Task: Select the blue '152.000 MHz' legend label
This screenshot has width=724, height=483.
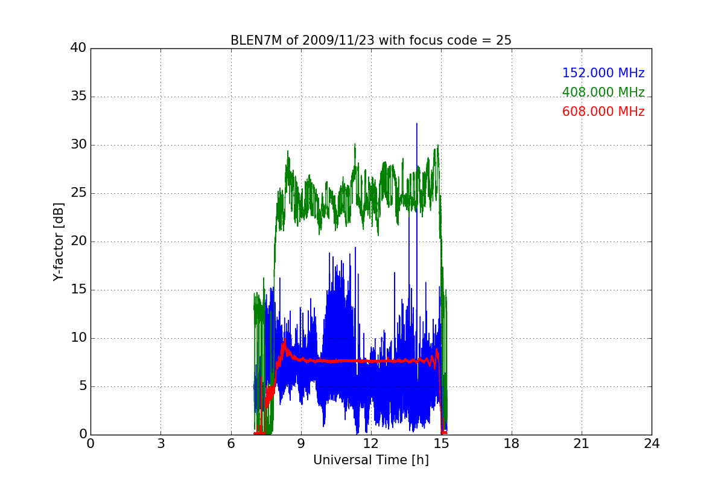Action: (603, 73)
